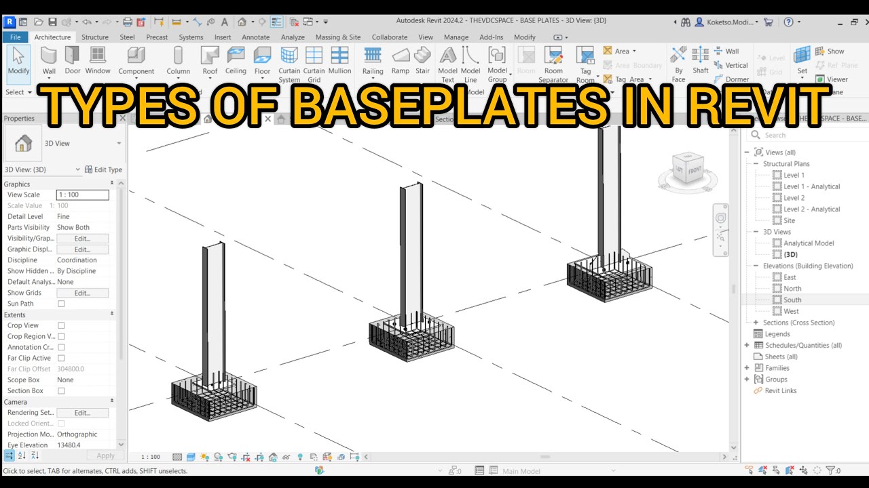Screen dimensions: 869x488
Task: Toggle the Annotation Crop checkbox
Action: coord(61,347)
